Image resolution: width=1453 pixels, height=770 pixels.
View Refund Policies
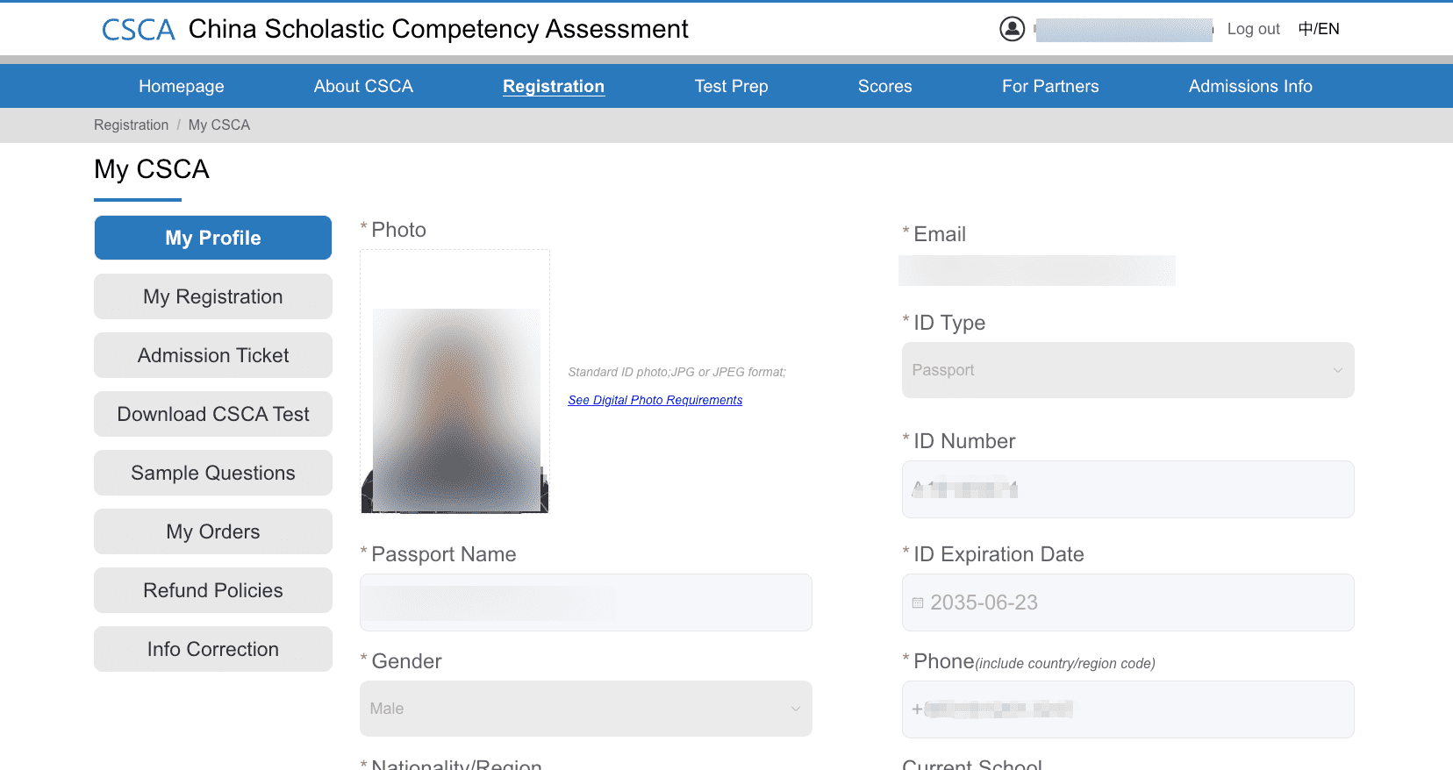213,590
